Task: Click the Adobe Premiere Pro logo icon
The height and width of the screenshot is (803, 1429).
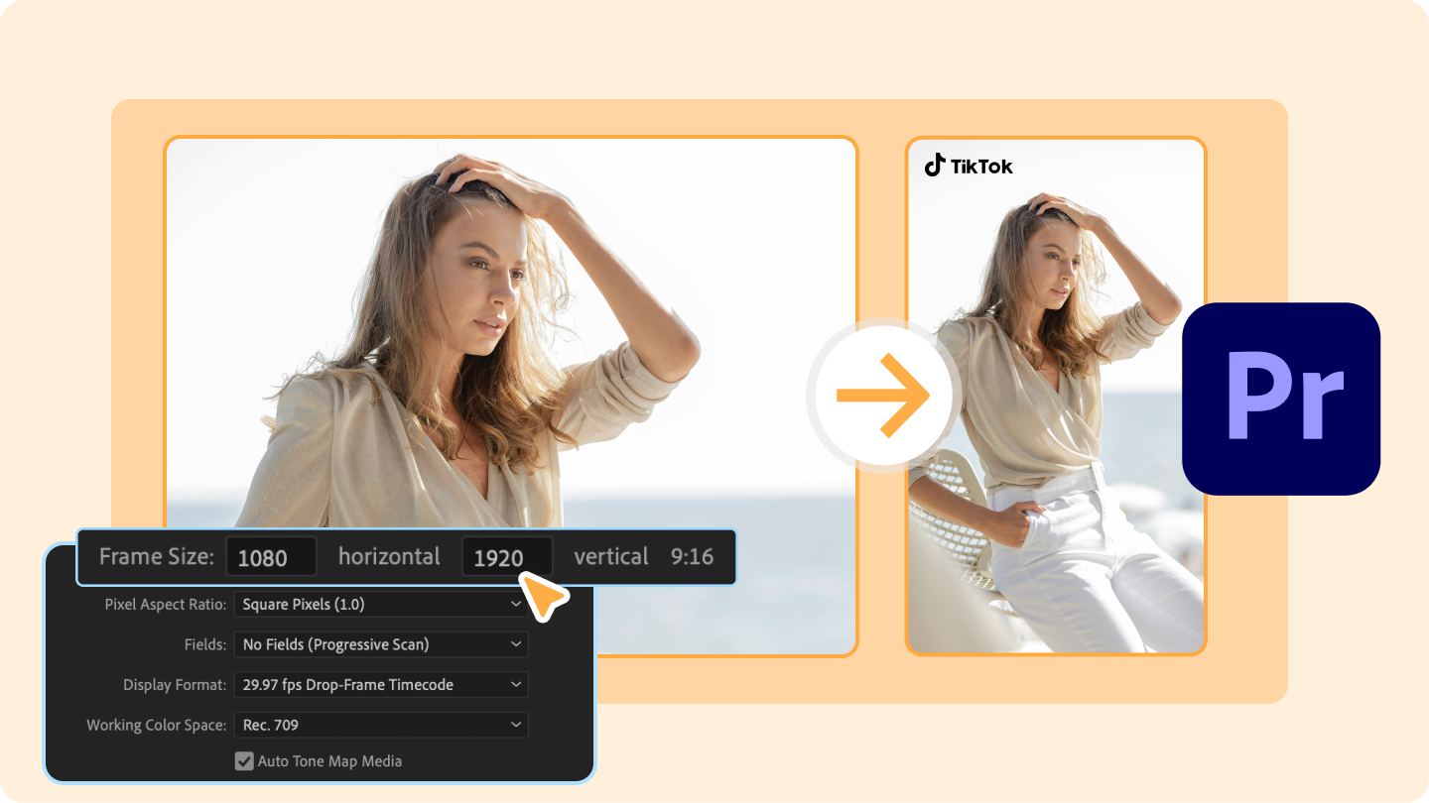Action: pos(1281,399)
